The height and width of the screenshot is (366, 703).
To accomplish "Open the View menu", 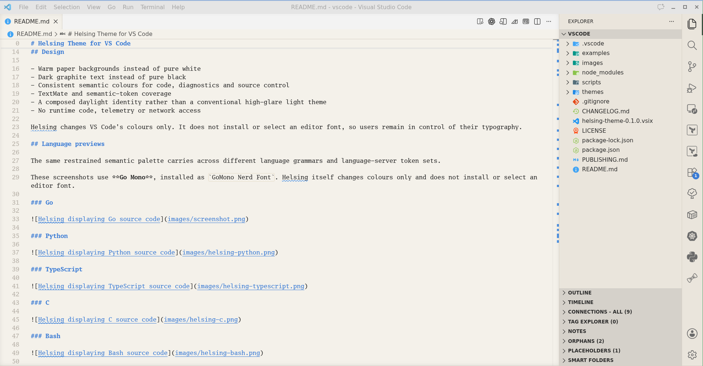I will (x=94, y=7).
